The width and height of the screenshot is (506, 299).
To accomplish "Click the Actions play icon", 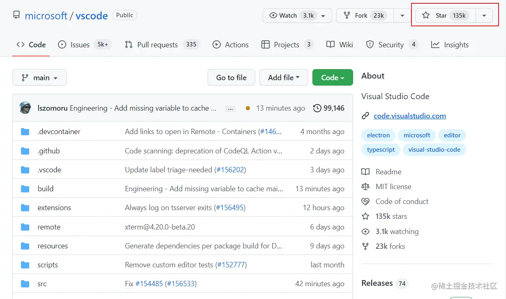I will click(217, 44).
